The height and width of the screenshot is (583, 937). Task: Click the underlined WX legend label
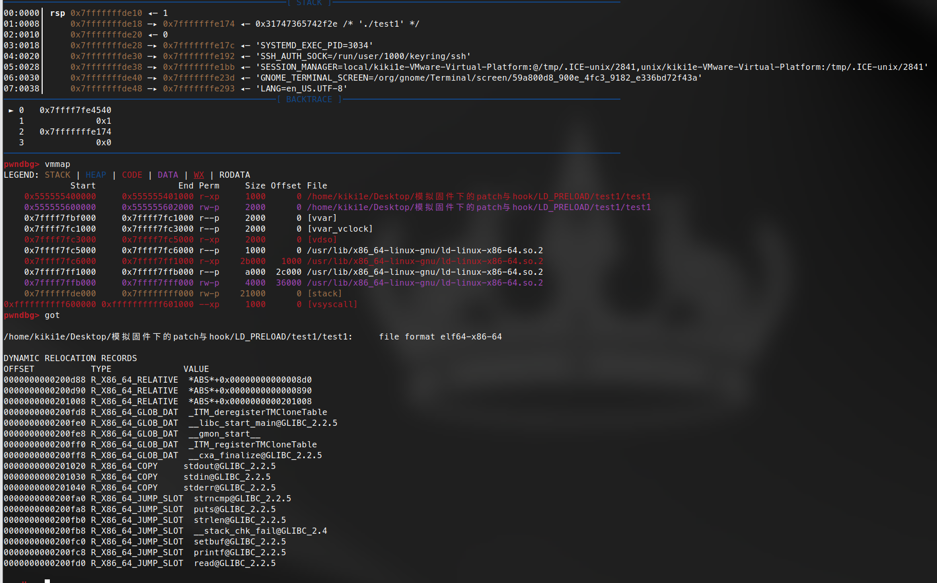(198, 175)
